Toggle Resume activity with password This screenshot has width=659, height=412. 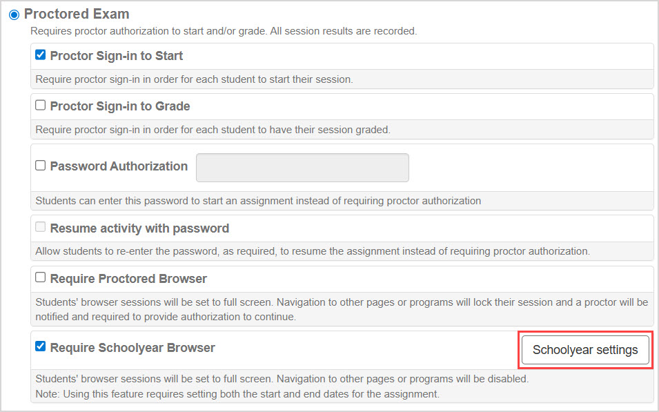pyautogui.click(x=40, y=228)
